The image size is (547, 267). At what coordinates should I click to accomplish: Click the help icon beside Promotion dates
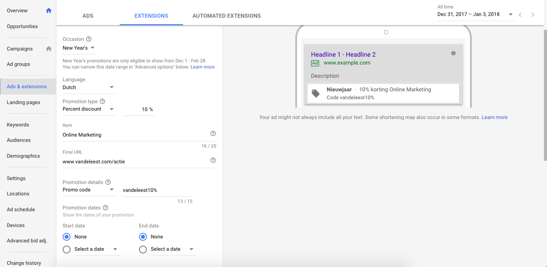tap(106, 208)
